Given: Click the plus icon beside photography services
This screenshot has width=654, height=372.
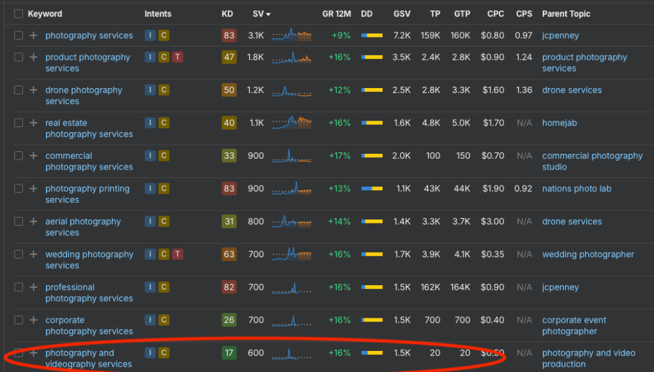Looking at the screenshot, I should tap(33, 36).
